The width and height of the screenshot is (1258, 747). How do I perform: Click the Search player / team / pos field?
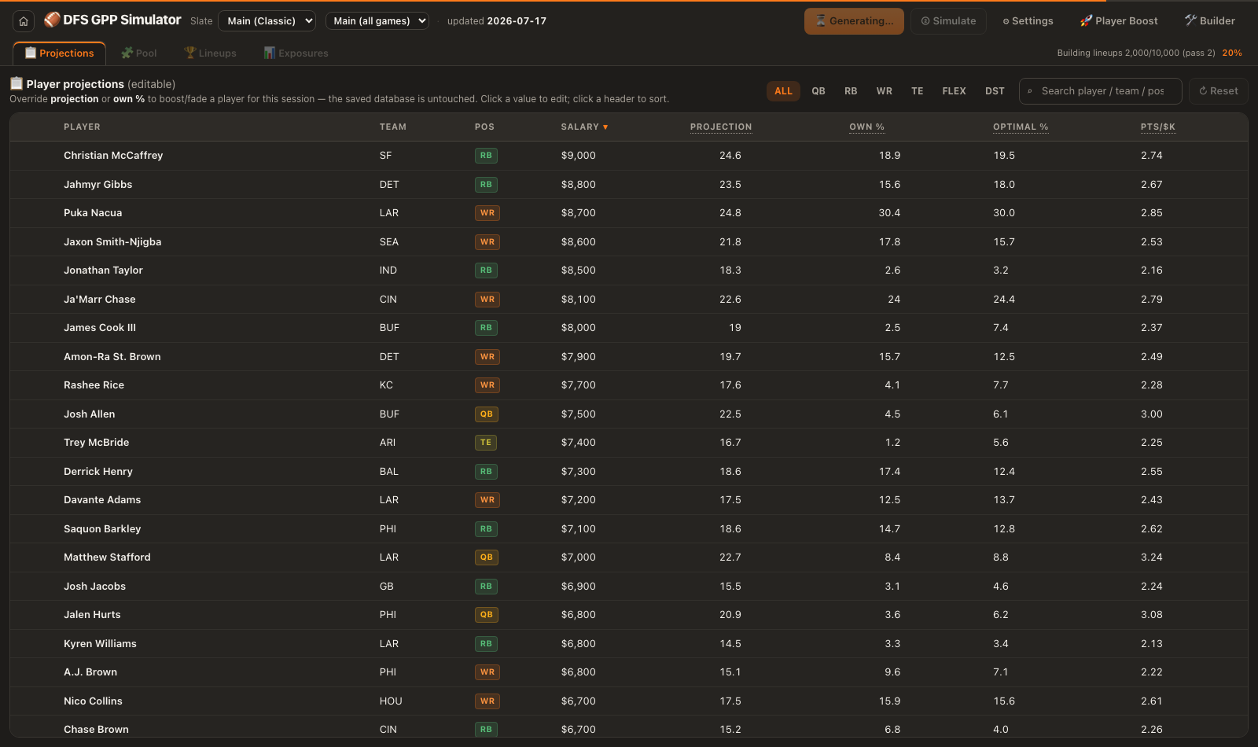(x=1101, y=91)
